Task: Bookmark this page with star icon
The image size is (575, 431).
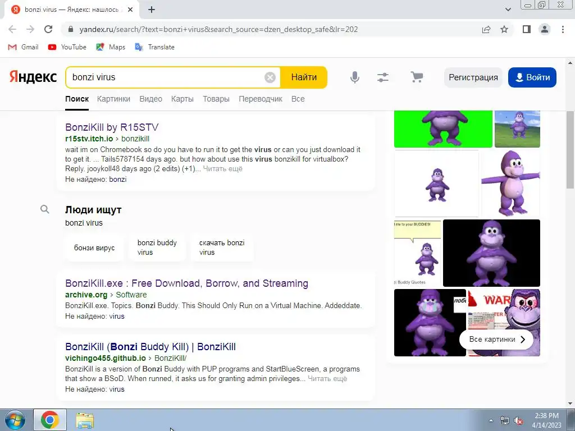Action: pos(505,29)
